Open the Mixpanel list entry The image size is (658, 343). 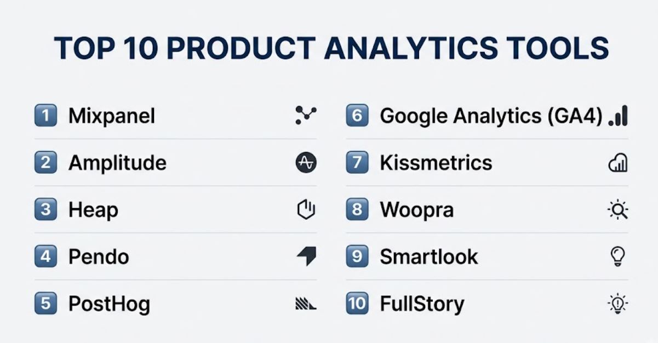[175, 116]
